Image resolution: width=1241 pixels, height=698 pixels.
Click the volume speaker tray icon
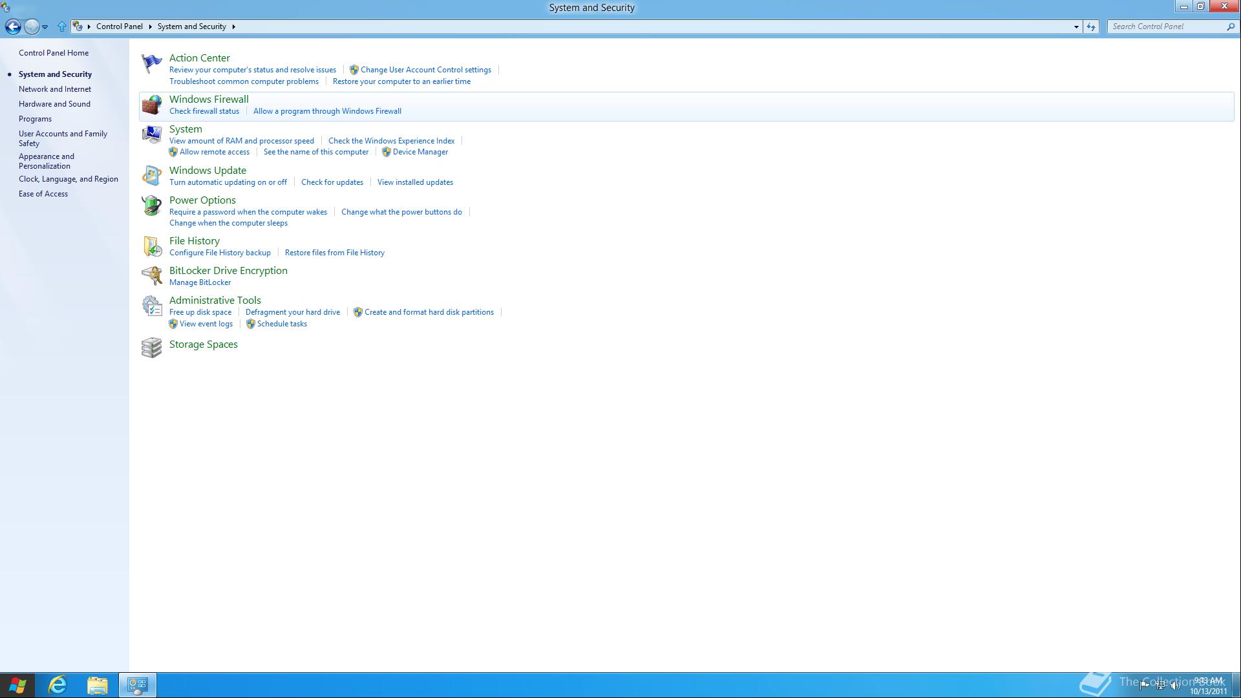[1175, 686]
